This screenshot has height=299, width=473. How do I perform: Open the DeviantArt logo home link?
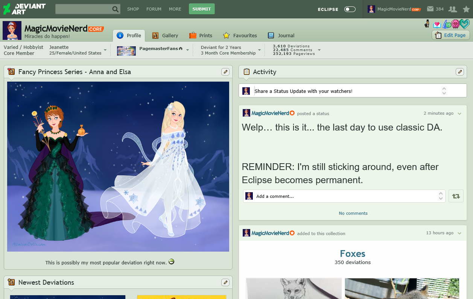click(24, 9)
